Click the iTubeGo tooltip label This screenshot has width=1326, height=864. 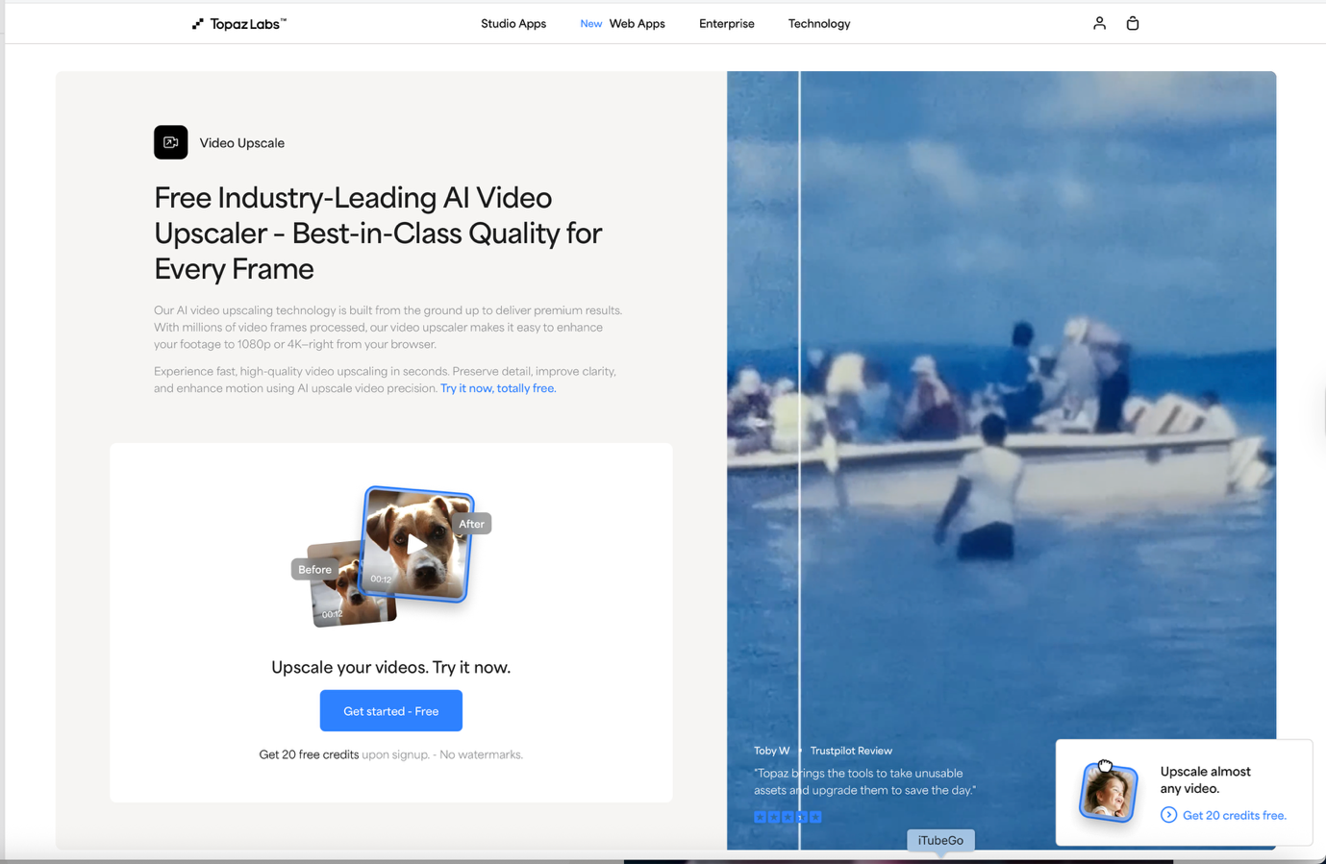pos(940,840)
